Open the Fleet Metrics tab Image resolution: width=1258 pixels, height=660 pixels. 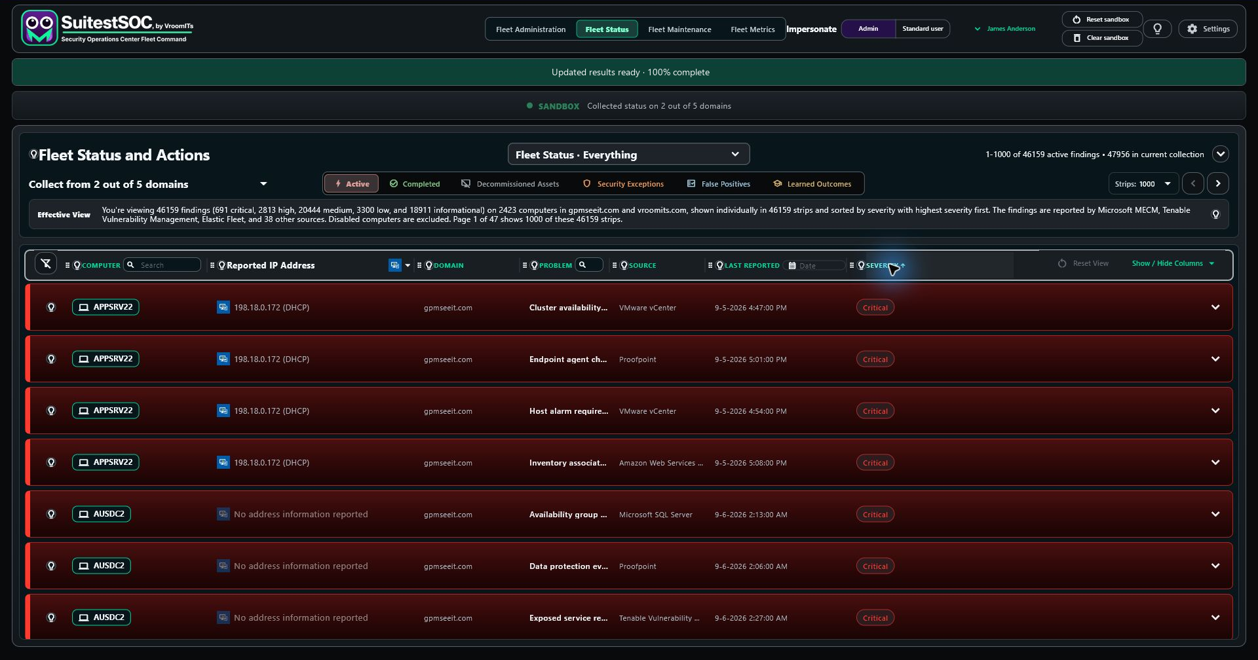[x=752, y=29]
